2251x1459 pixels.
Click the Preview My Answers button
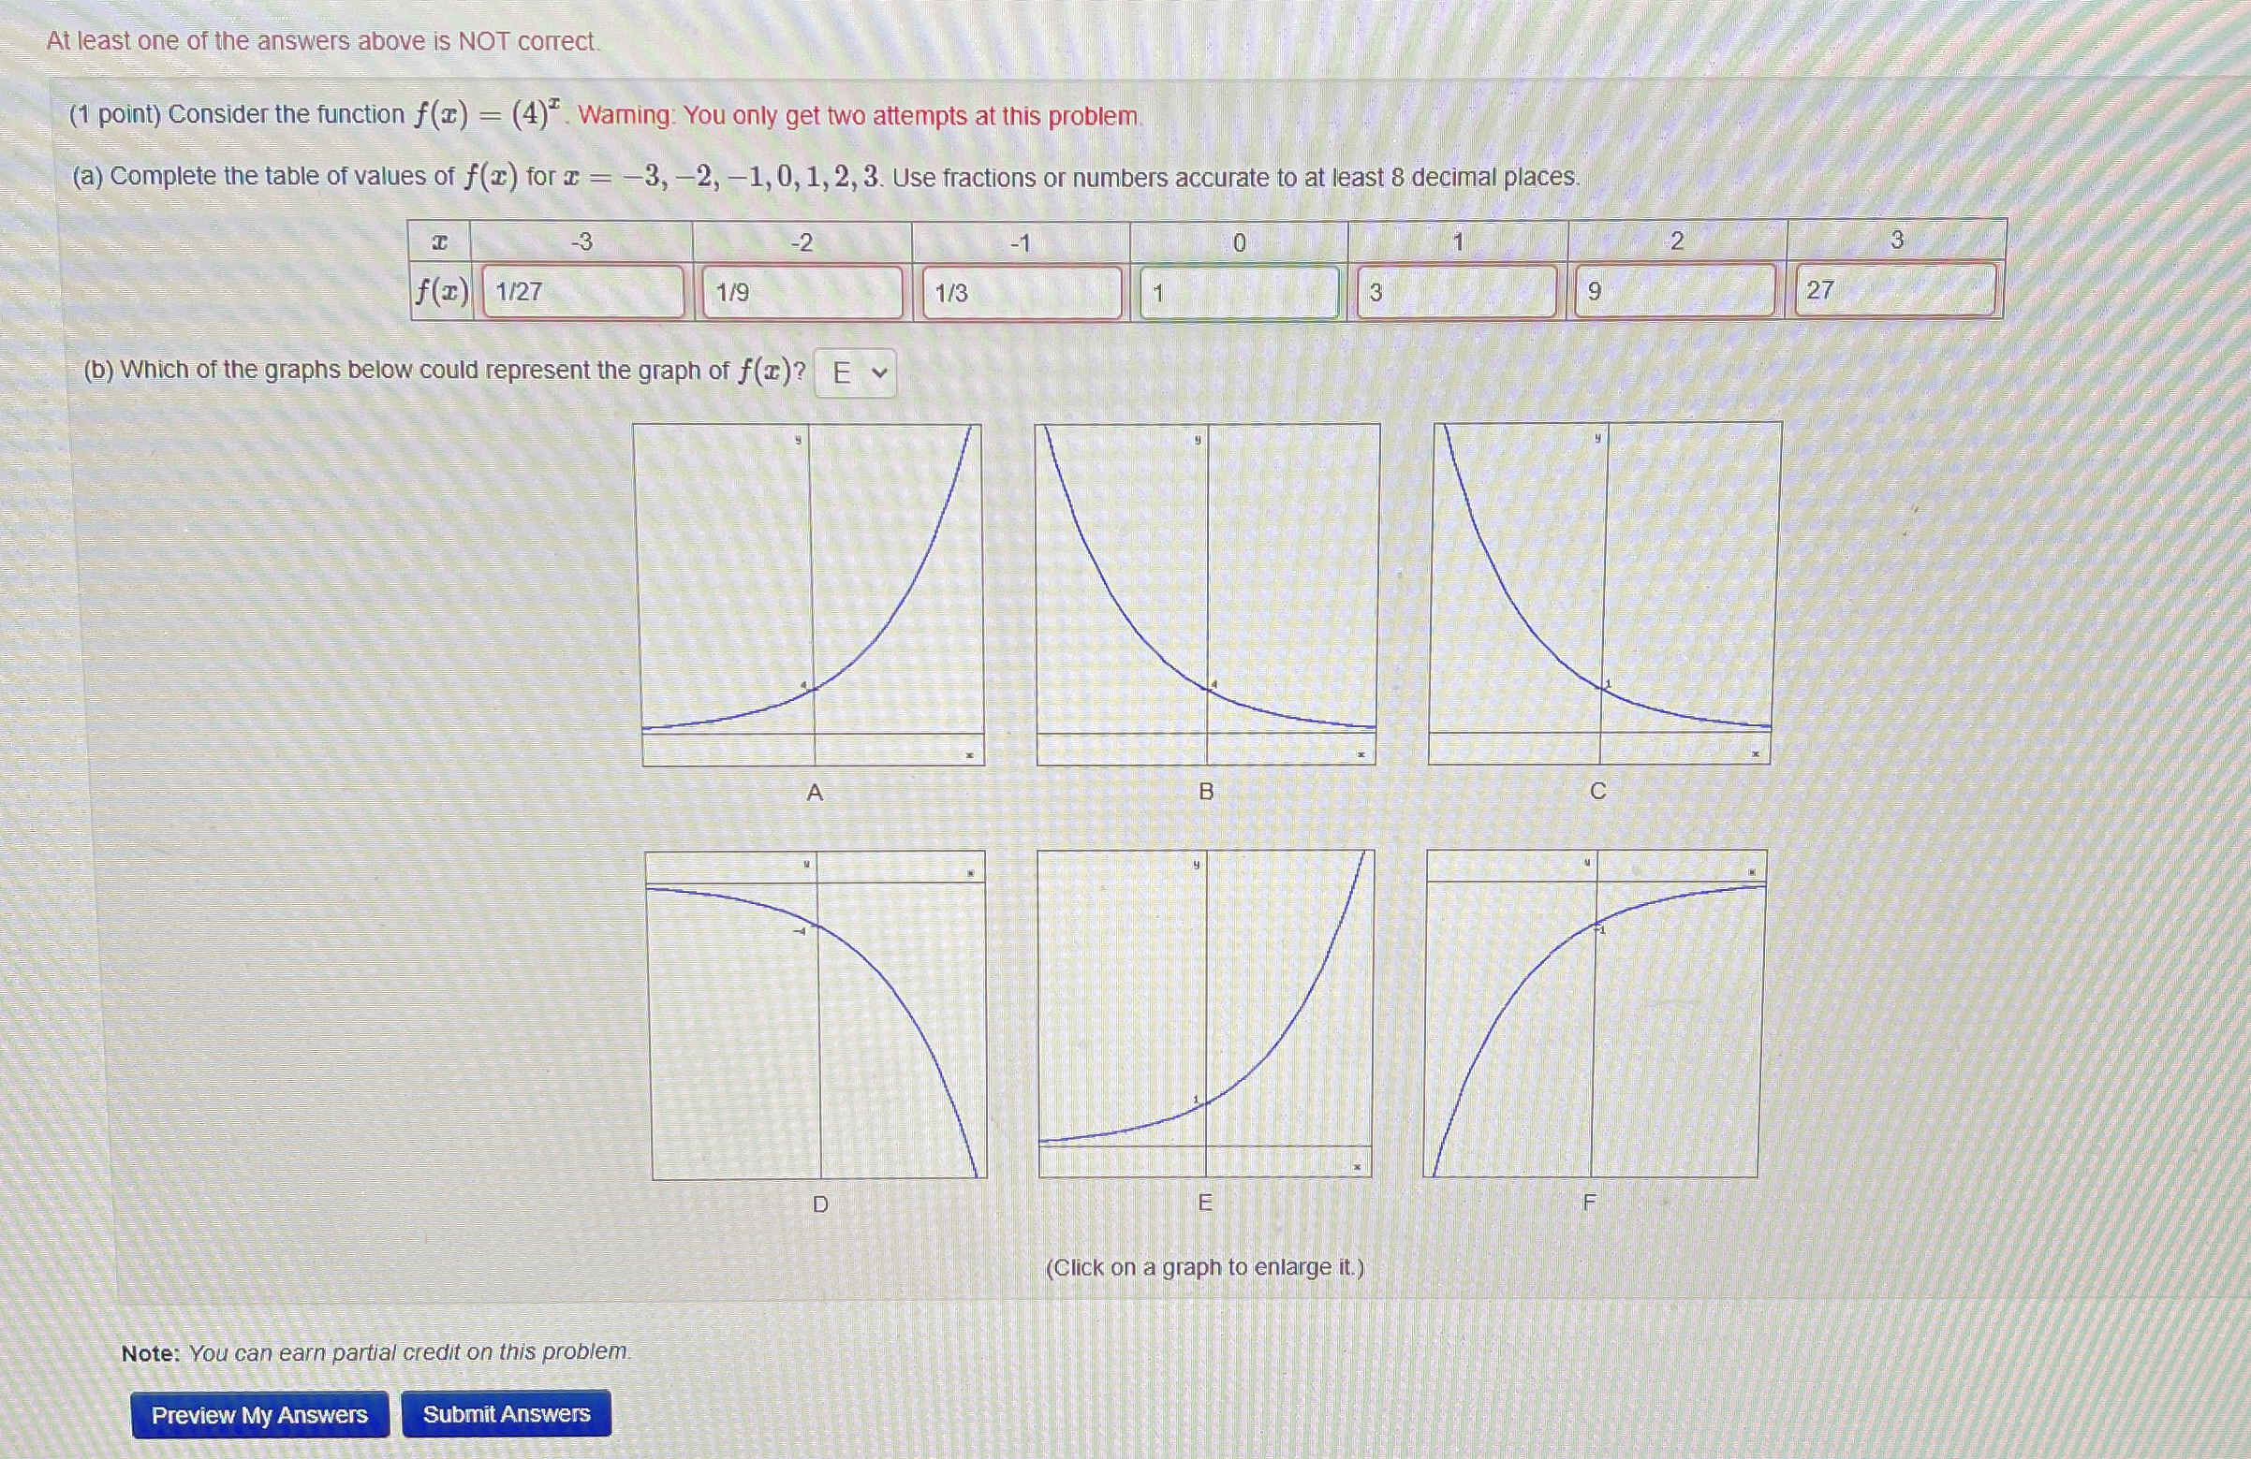[260, 1415]
